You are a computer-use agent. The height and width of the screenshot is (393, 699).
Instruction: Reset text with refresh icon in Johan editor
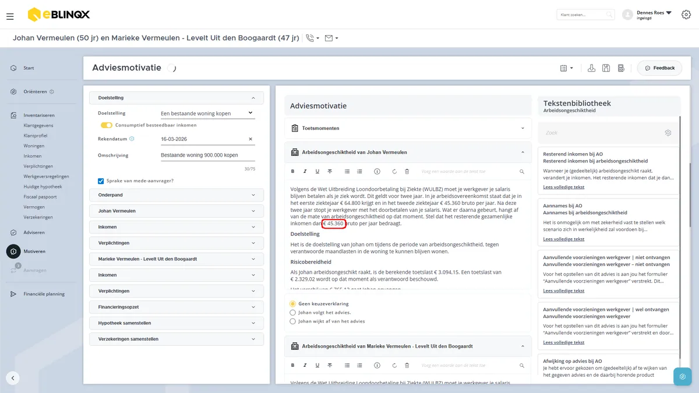pos(394,172)
